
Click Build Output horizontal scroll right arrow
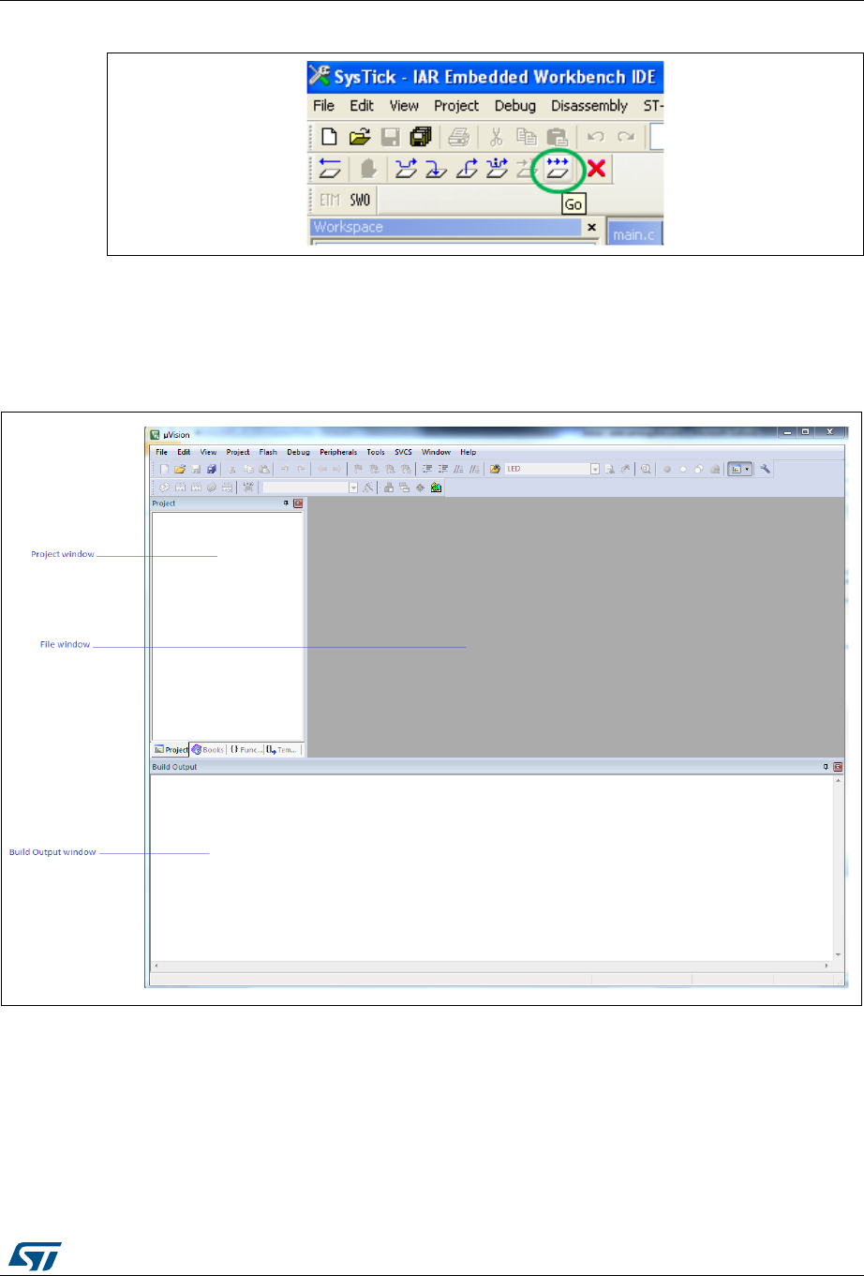[x=827, y=966]
